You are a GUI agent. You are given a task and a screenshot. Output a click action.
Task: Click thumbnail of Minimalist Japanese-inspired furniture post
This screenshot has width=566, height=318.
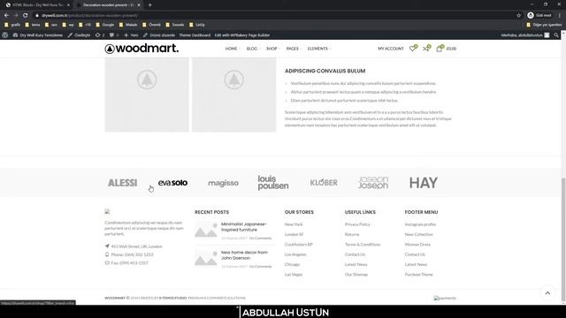tap(206, 231)
